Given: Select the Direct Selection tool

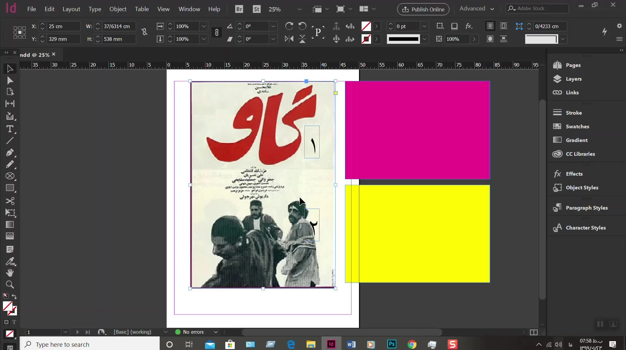Looking at the screenshot, I should pyautogui.click(x=10, y=80).
